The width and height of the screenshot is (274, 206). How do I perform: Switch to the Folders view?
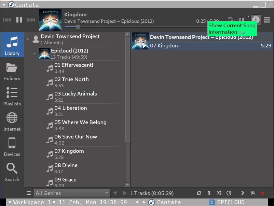[x=12, y=71]
